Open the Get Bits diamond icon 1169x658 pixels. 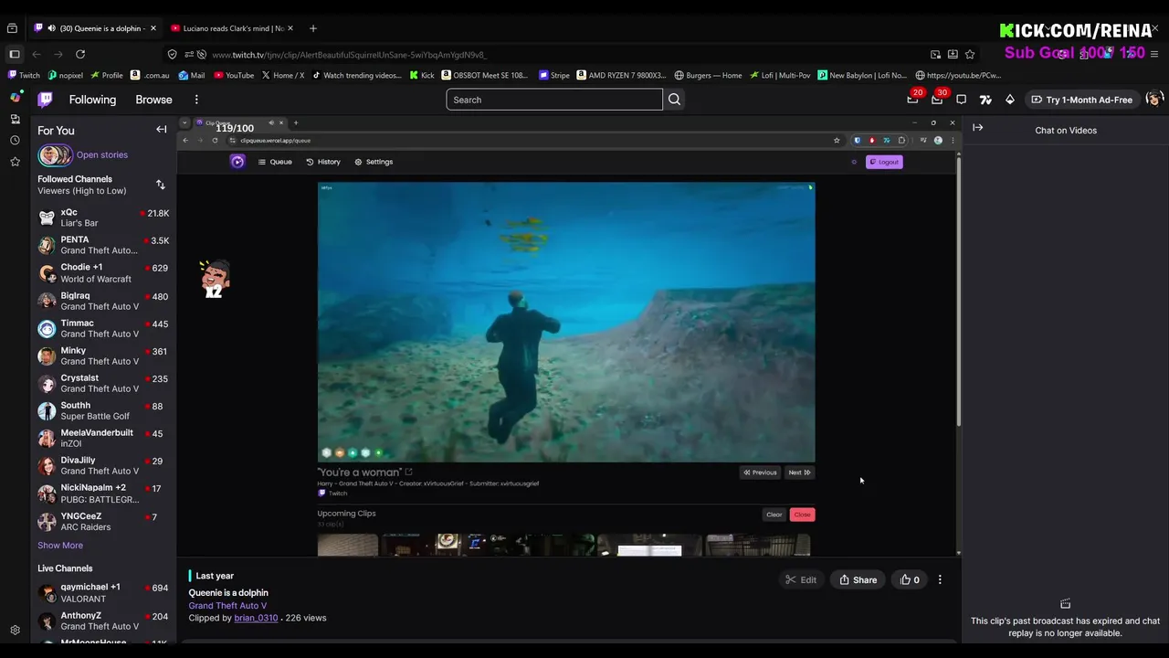1009,100
